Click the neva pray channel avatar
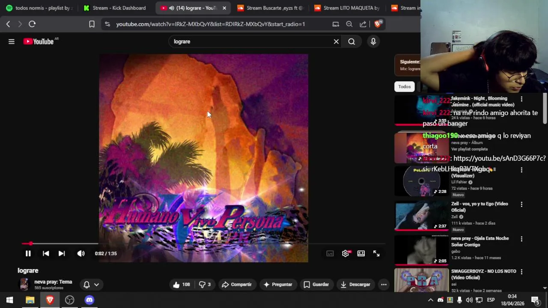The height and width of the screenshot is (308, 548). (x=24, y=284)
